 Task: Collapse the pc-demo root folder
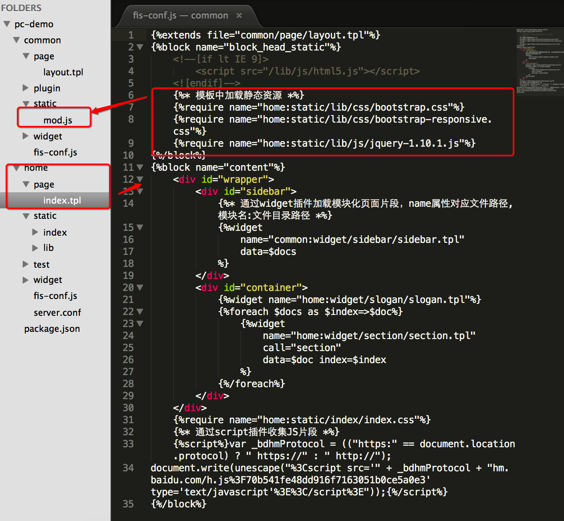pos(7,24)
